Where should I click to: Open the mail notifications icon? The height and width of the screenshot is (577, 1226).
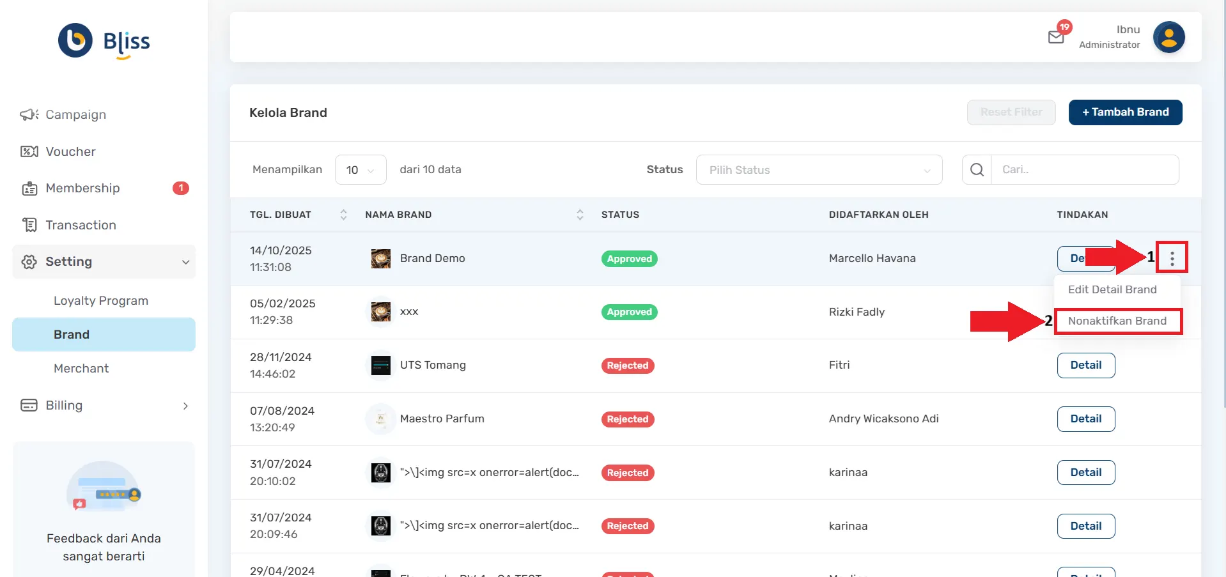(1056, 37)
